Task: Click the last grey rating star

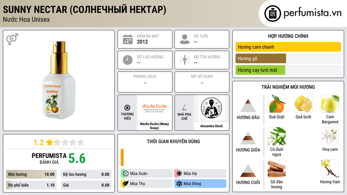Action: pyautogui.click(x=81, y=142)
